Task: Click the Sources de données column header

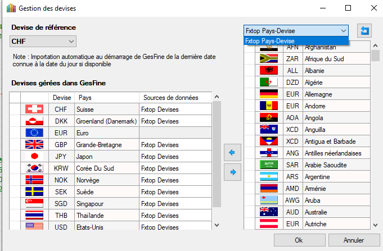Action: pos(175,98)
